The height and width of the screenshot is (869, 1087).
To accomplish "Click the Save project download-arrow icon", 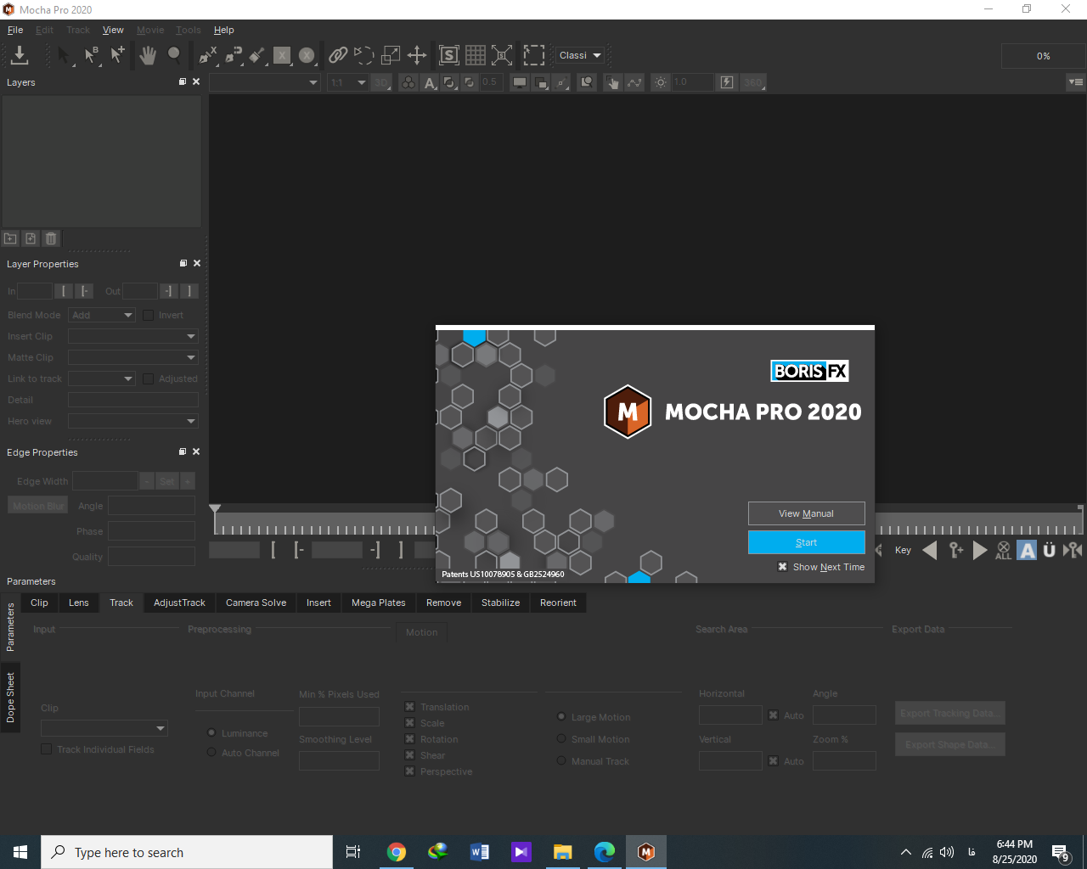I will tap(20, 55).
